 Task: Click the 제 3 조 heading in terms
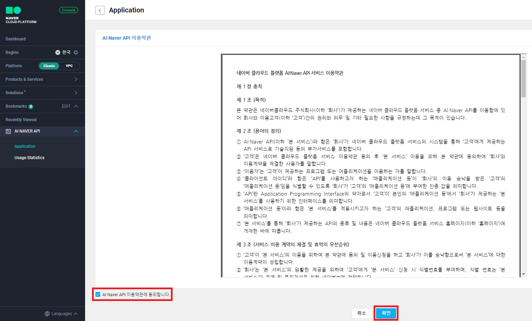coord(293,244)
